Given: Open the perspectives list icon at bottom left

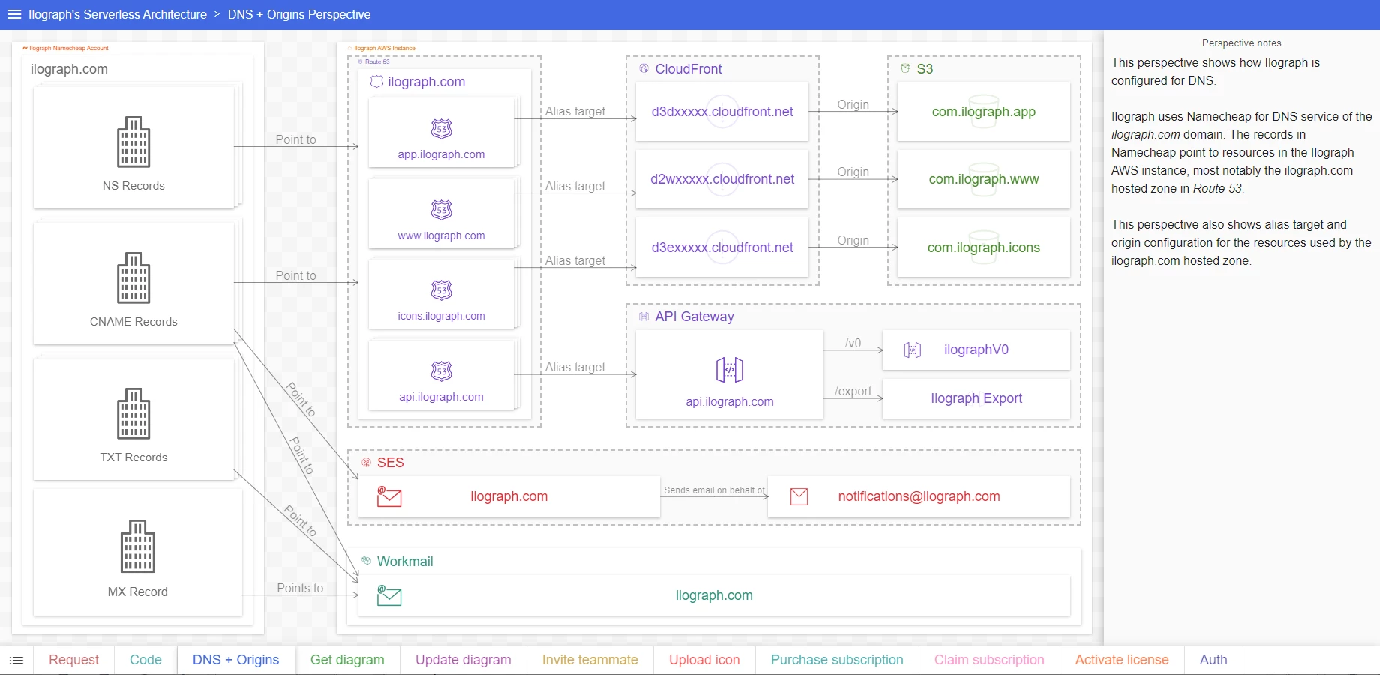Looking at the screenshot, I should [16, 661].
